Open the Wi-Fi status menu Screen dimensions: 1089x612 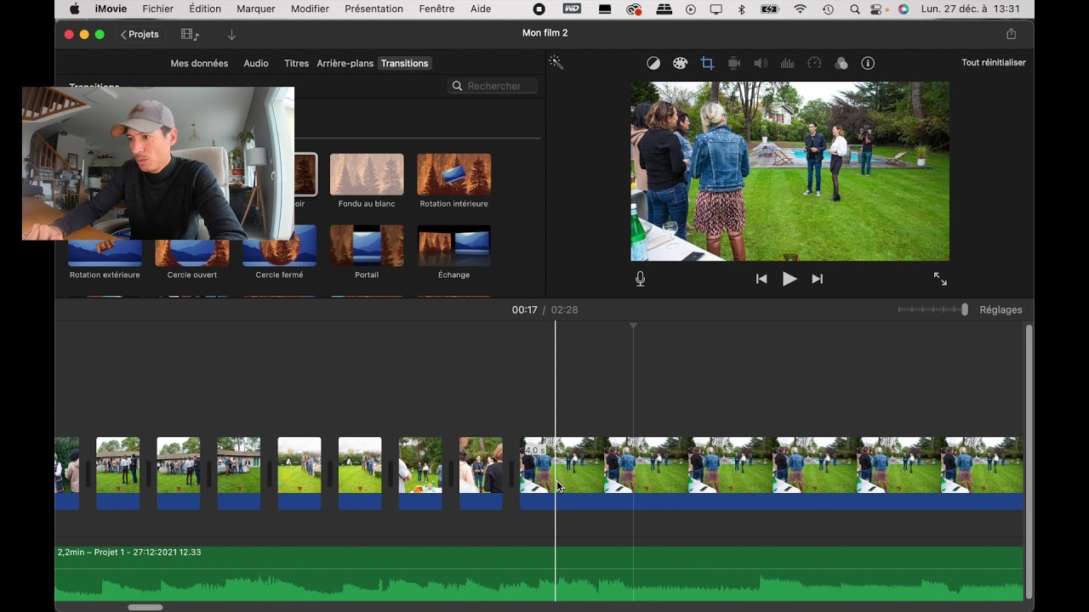(x=800, y=9)
